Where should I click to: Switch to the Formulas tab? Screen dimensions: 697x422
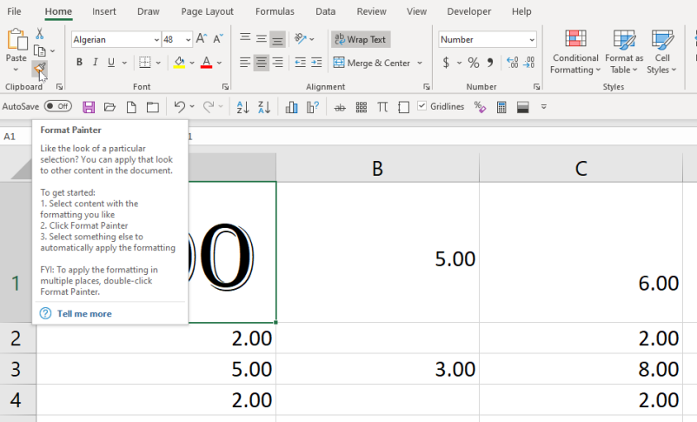tap(275, 11)
